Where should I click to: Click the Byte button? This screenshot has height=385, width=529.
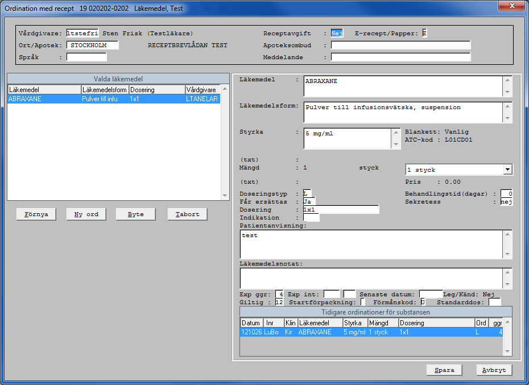(x=135, y=214)
